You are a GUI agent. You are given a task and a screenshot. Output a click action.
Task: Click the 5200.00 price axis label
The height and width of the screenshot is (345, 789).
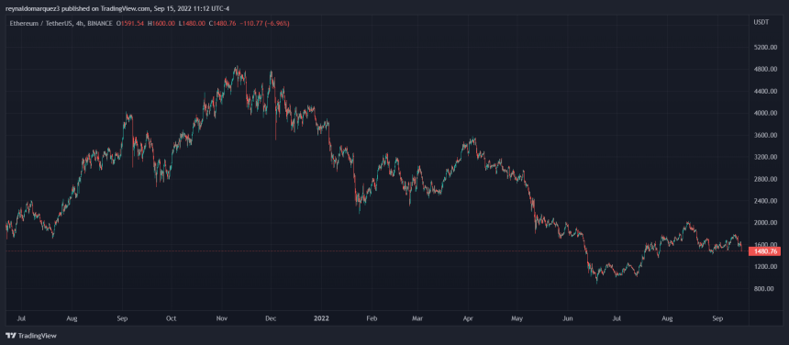pyautogui.click(x=765, y=48)
